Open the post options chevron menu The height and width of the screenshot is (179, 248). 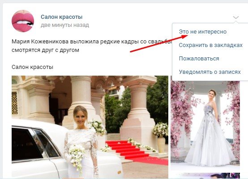coord(236,17)
